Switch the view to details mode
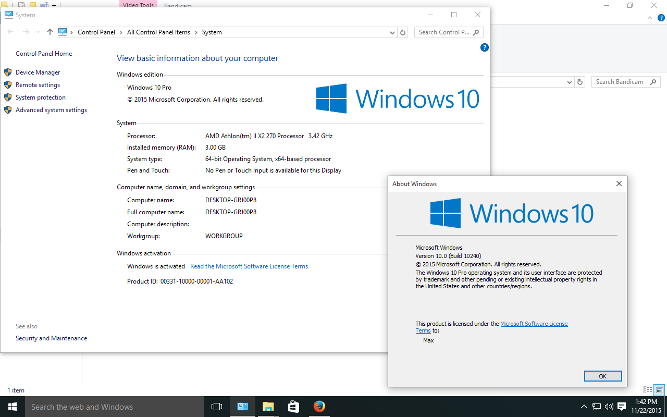667x417 pixels. (647, 390)
